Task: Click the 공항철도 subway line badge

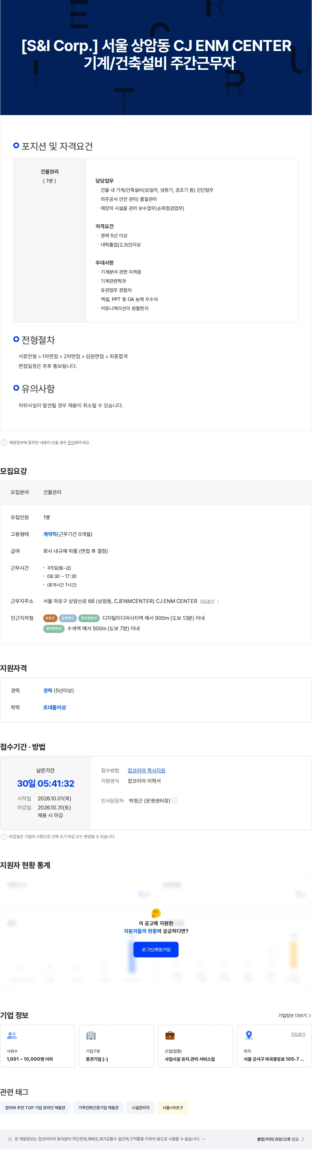Action: click(68, 618)
